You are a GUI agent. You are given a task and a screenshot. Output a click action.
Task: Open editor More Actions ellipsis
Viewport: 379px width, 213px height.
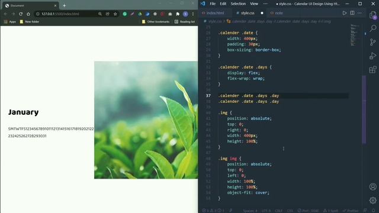click(359, 13)
